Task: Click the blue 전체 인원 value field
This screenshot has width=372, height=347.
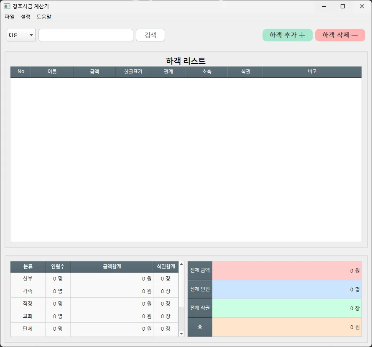Action: tap(287, 289)
